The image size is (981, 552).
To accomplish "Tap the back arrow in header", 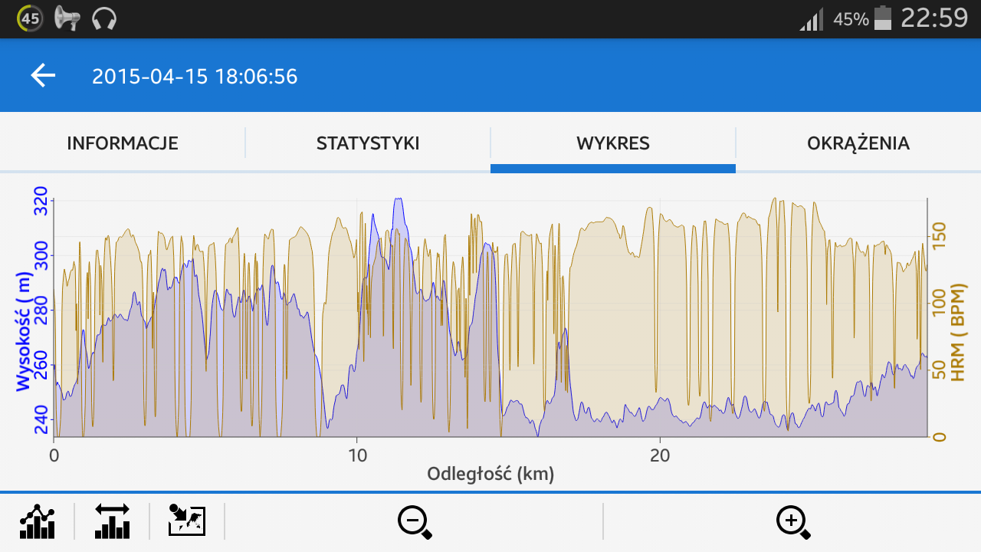I will [43, 75].
